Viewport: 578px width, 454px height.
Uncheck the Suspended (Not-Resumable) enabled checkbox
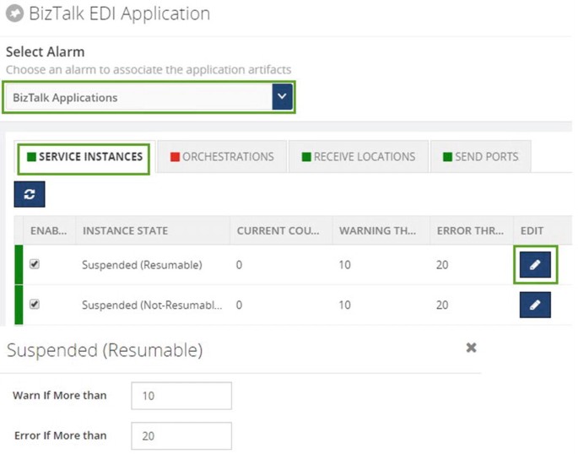(x=35, y=304)
